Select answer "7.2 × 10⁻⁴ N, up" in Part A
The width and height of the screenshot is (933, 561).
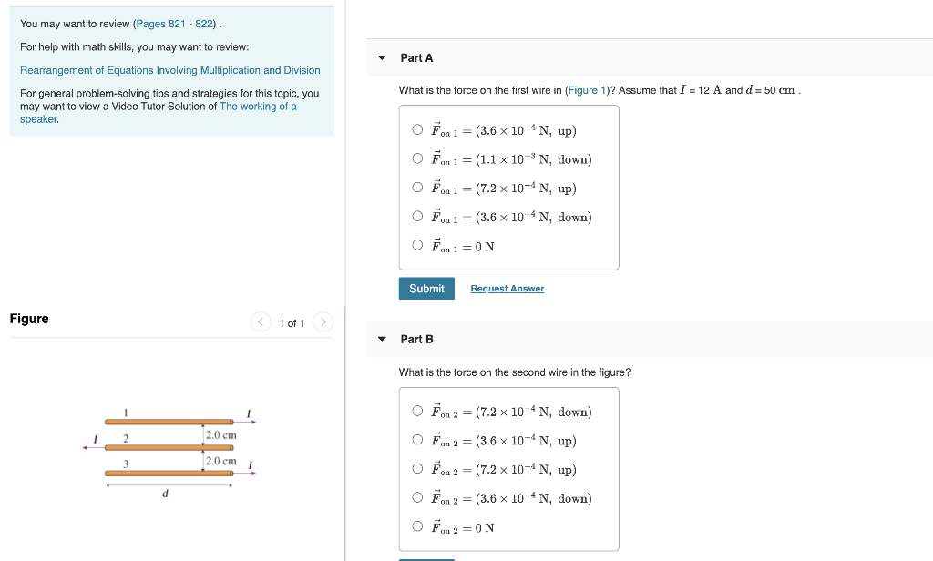(x=416, y=188)
